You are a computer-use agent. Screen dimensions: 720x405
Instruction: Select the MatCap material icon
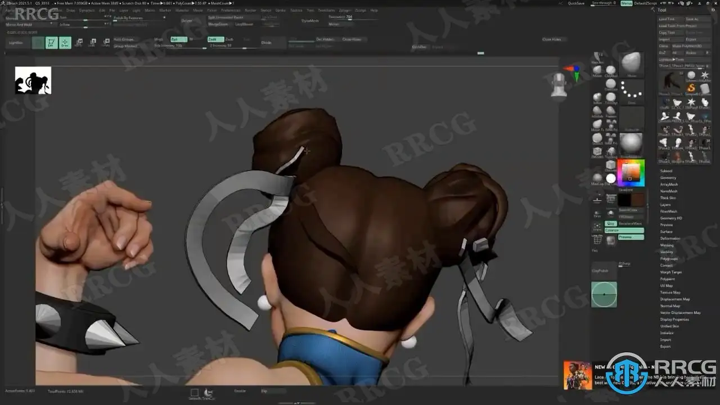click(597, 179)
